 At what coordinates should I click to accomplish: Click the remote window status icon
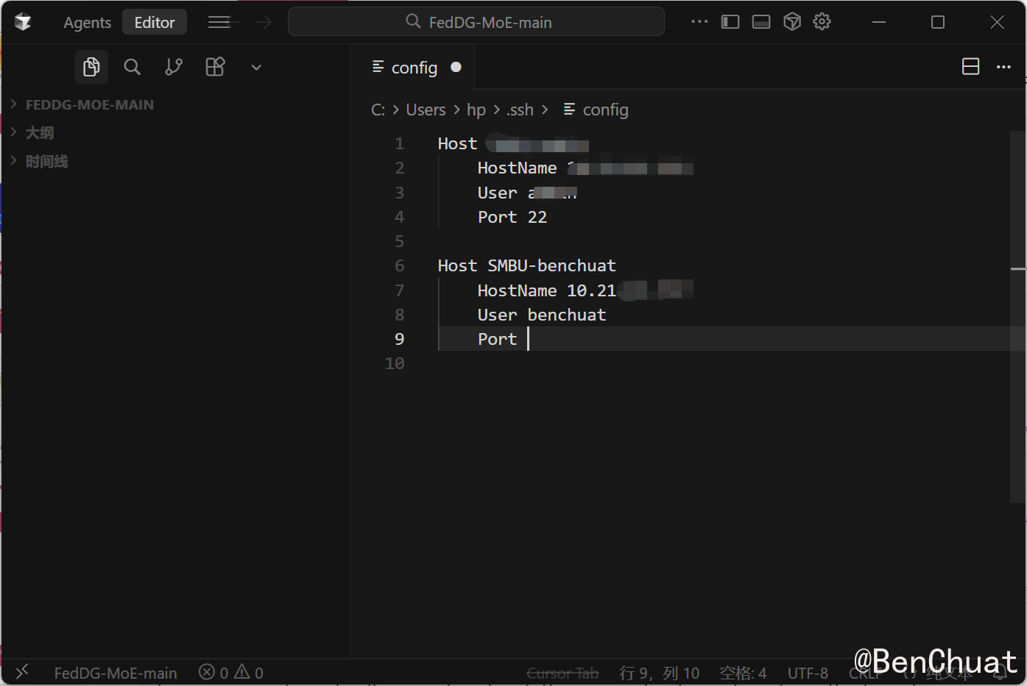(22, 672)
